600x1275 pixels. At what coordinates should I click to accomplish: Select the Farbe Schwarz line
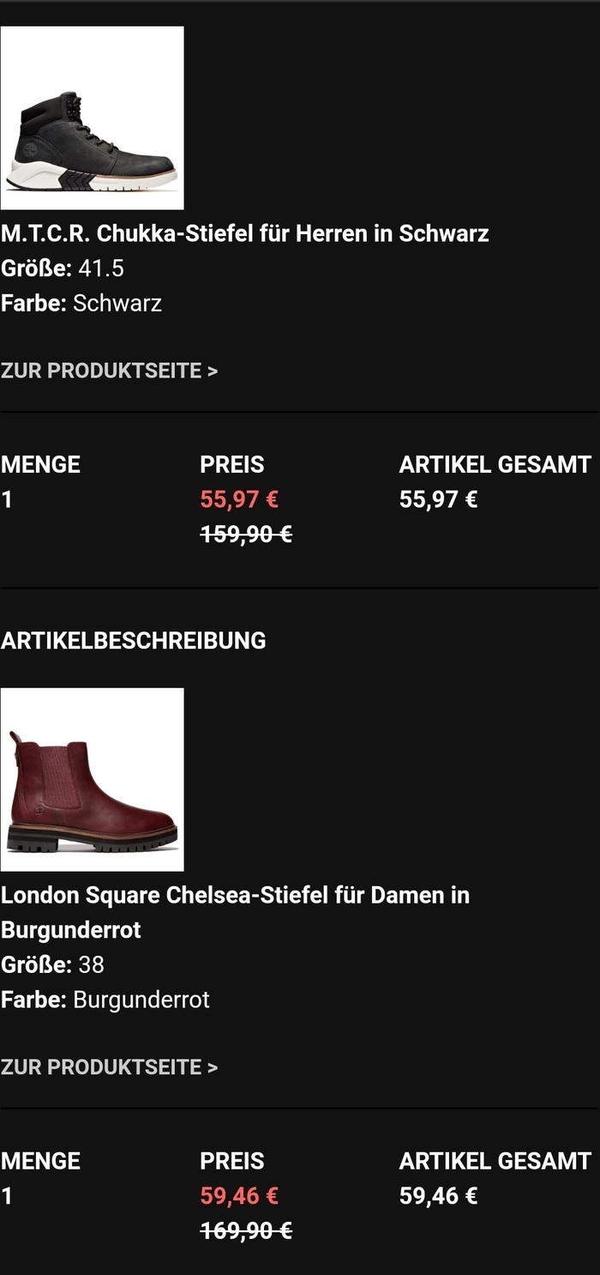(81, 303)
